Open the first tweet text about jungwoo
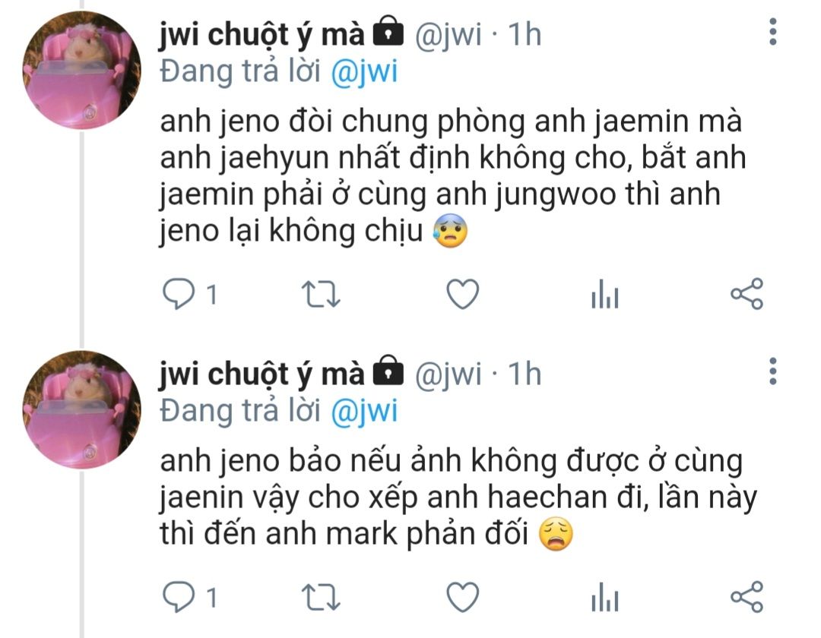821x638 pixels. (453, 175)
